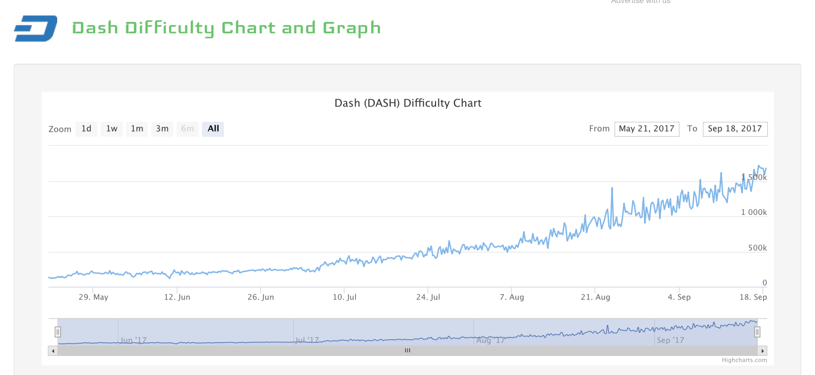
Task: Edit the To date field
Action: 735,129
